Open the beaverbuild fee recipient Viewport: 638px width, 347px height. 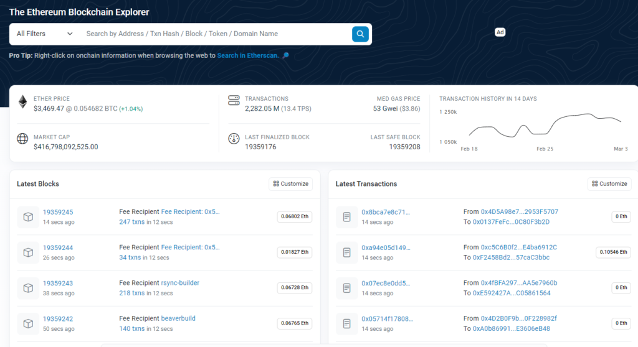tap(178, 318)
